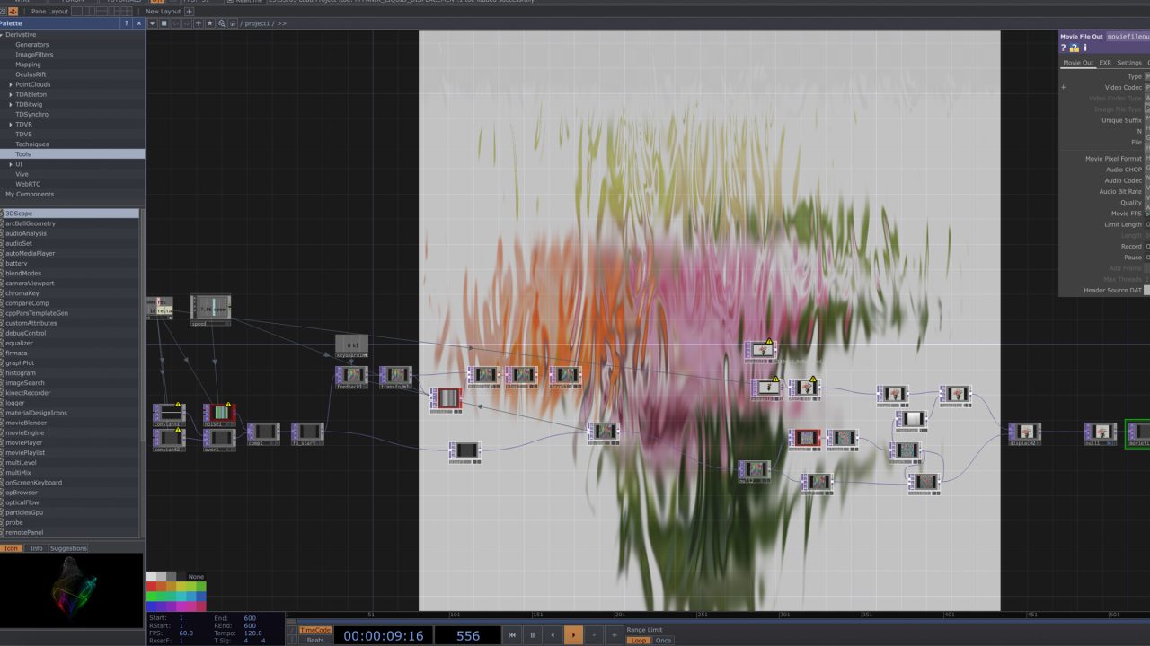Select the opticalFlow component
The width and height of the screenshot is (1150, 646).
70,502
